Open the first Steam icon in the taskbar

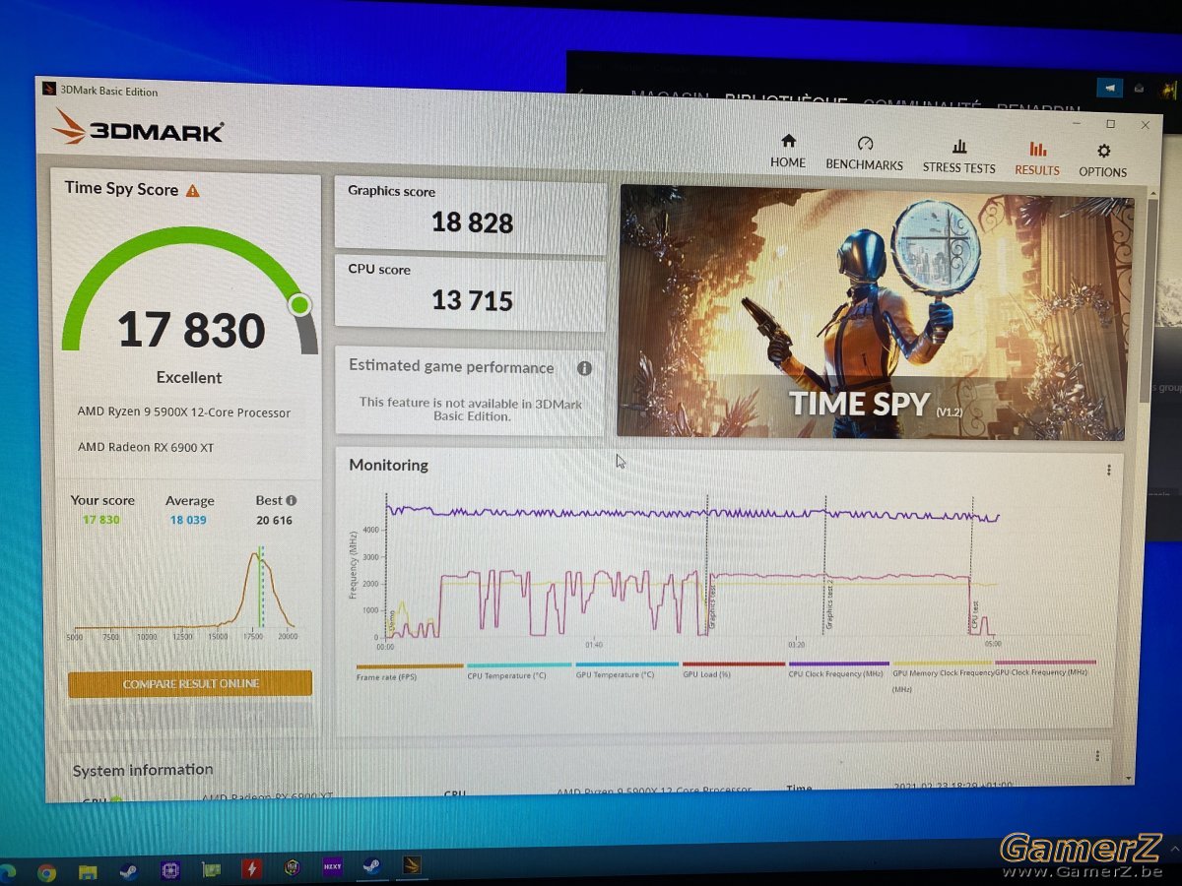click(x=128, y=870)
